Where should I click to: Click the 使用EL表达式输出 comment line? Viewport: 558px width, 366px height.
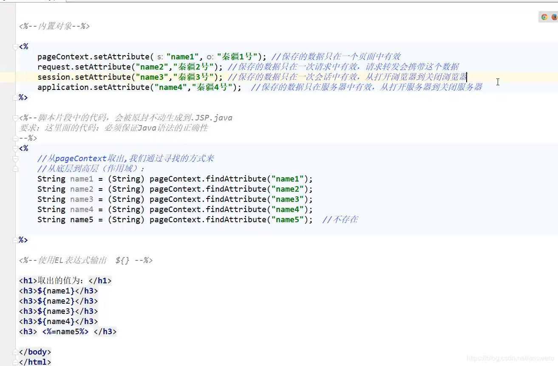[x=85, y=260]
